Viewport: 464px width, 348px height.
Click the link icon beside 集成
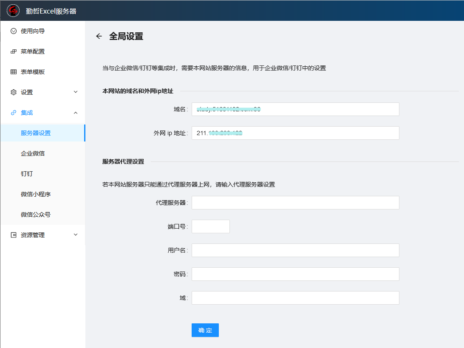coord(14,113)
